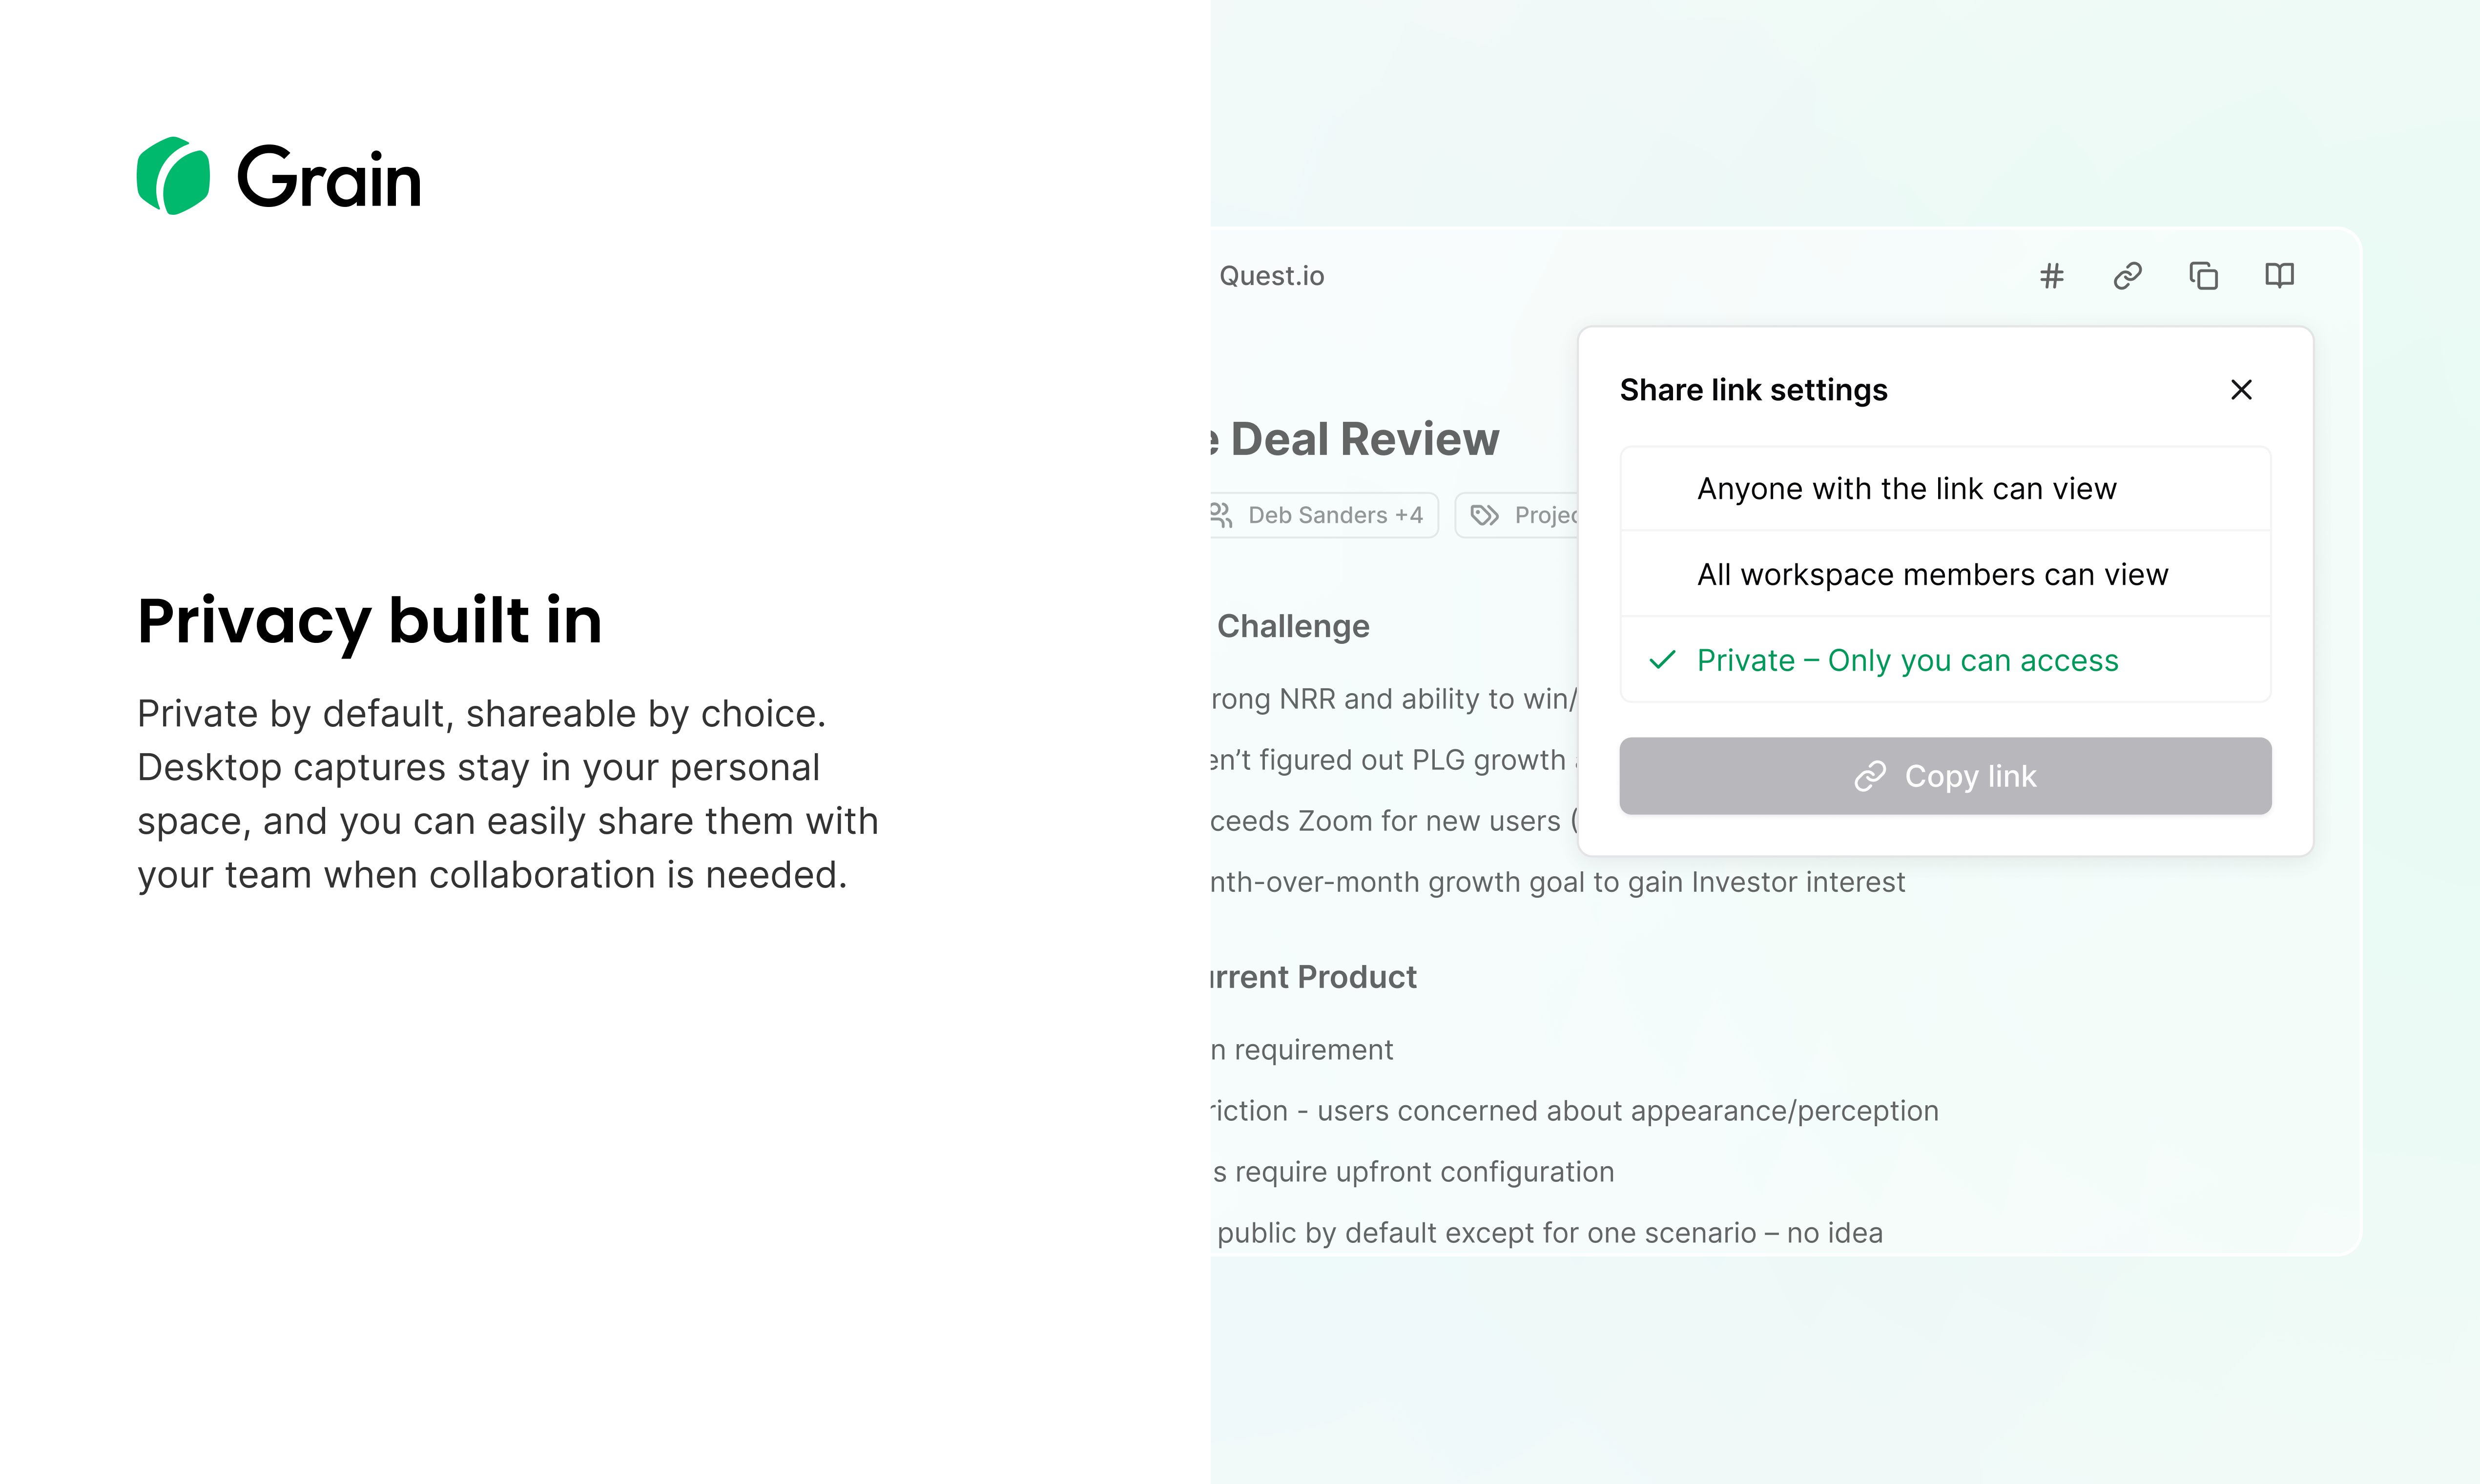Open share link via the toolbar chain icon
2480x1484 pixels.
pyautogui.click(x=2127, y=276)
